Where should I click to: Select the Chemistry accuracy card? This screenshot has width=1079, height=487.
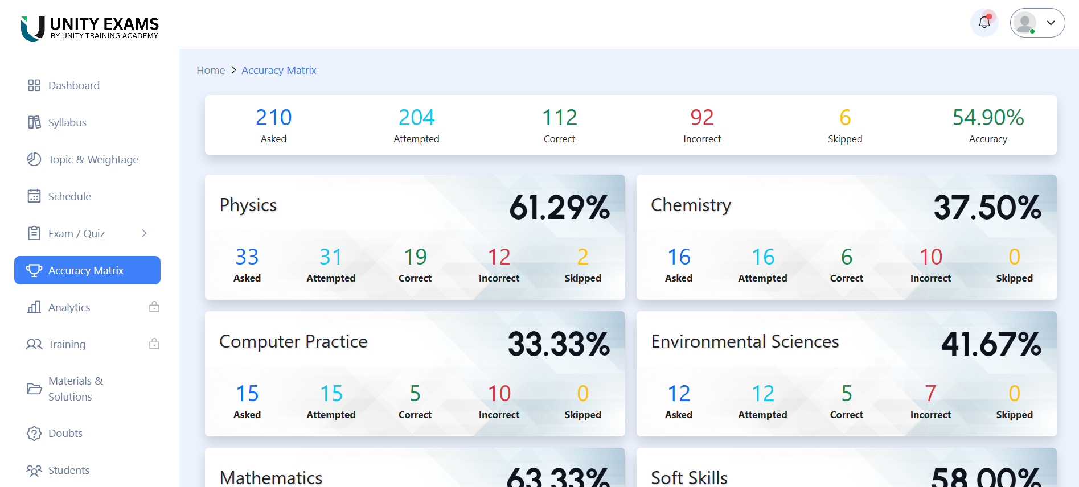(x=846, y=237)
